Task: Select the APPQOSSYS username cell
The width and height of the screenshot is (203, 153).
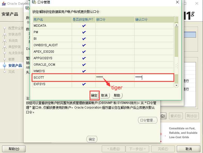Action: (x=52, y=58)
